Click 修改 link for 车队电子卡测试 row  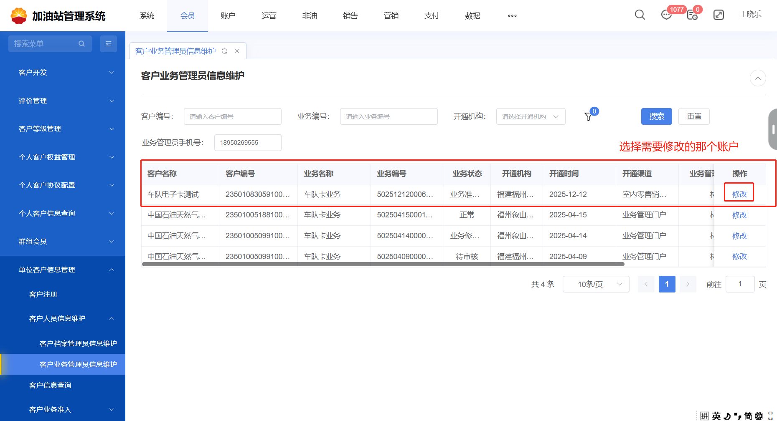tap(739, 194)
